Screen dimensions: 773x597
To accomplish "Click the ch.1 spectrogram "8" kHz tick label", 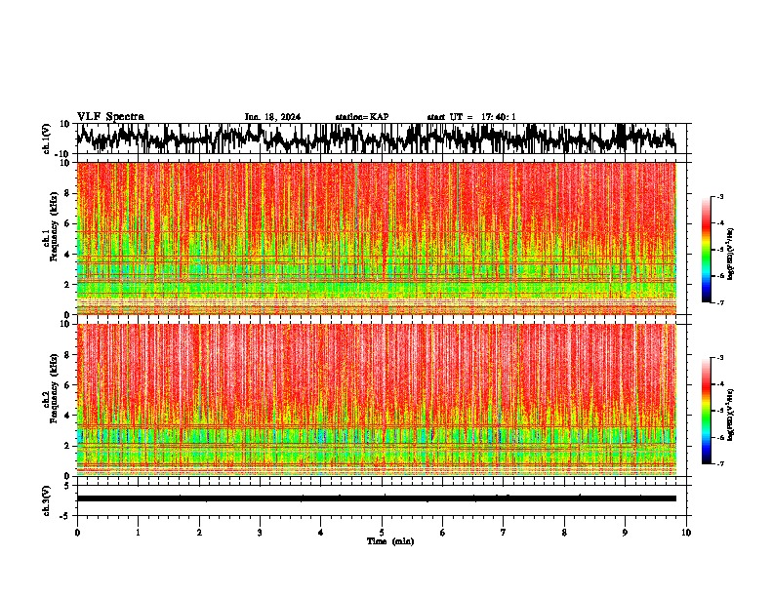I will [x=67, y=193].
